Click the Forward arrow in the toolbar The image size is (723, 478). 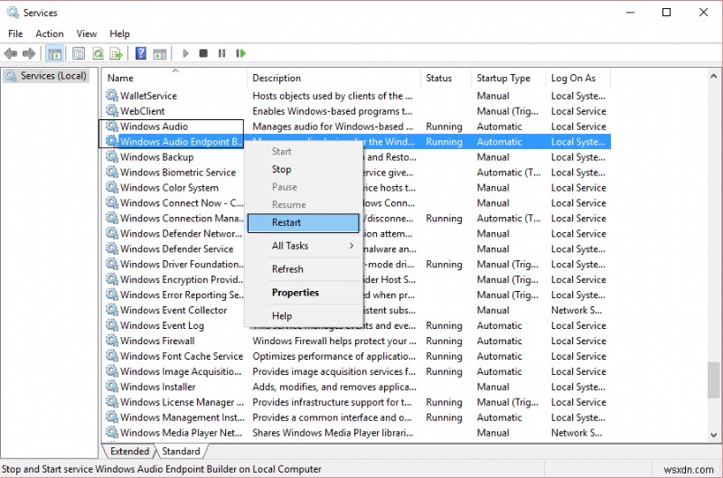(x=30, y=54)
